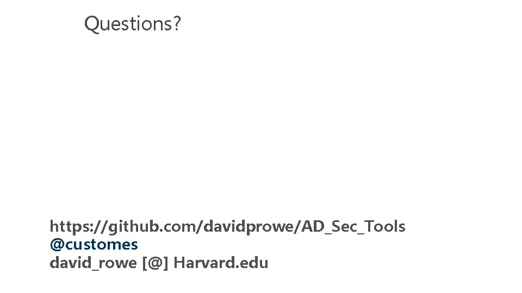Viewport: 522px width, 293px height.
Task: Click "david_rowe" name in the email line
Action: pyautogui.click(x=93, y=263)
